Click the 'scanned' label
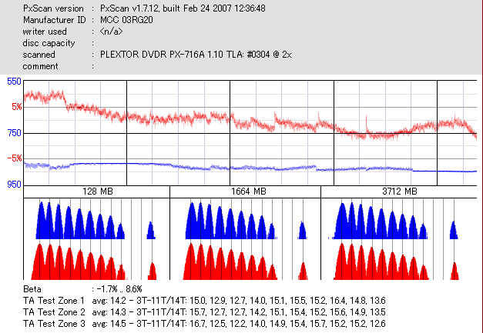Viewport: 483px width, 333px height. 39,55
